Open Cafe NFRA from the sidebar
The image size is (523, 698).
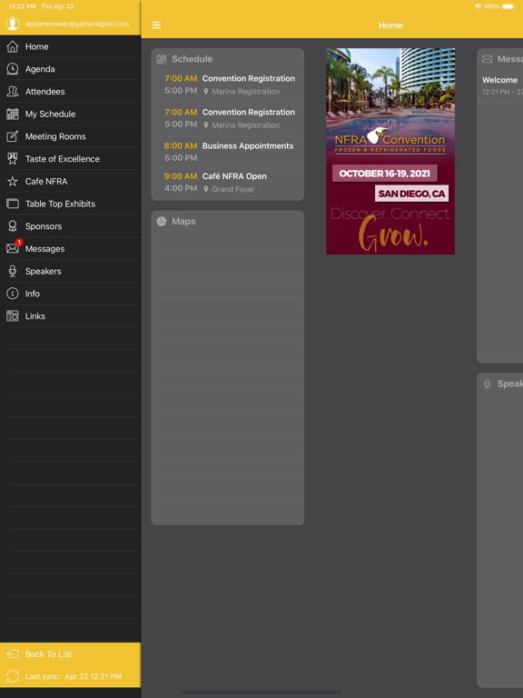70,181
